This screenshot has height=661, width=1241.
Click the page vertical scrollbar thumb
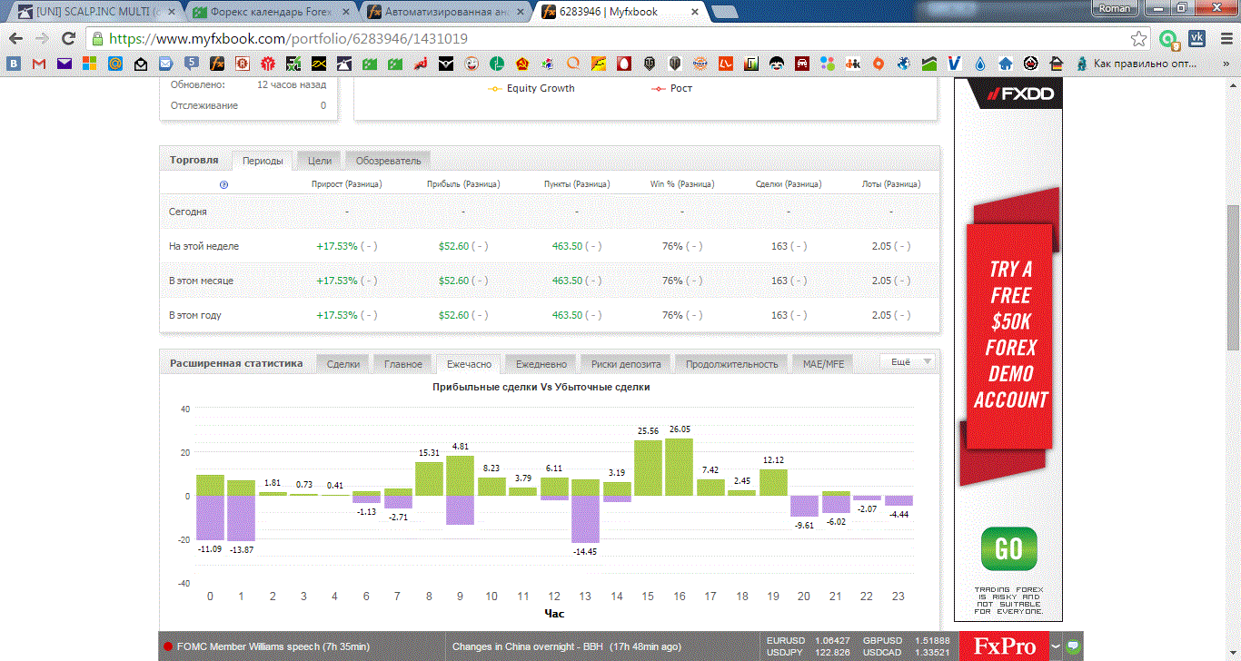1233,277
